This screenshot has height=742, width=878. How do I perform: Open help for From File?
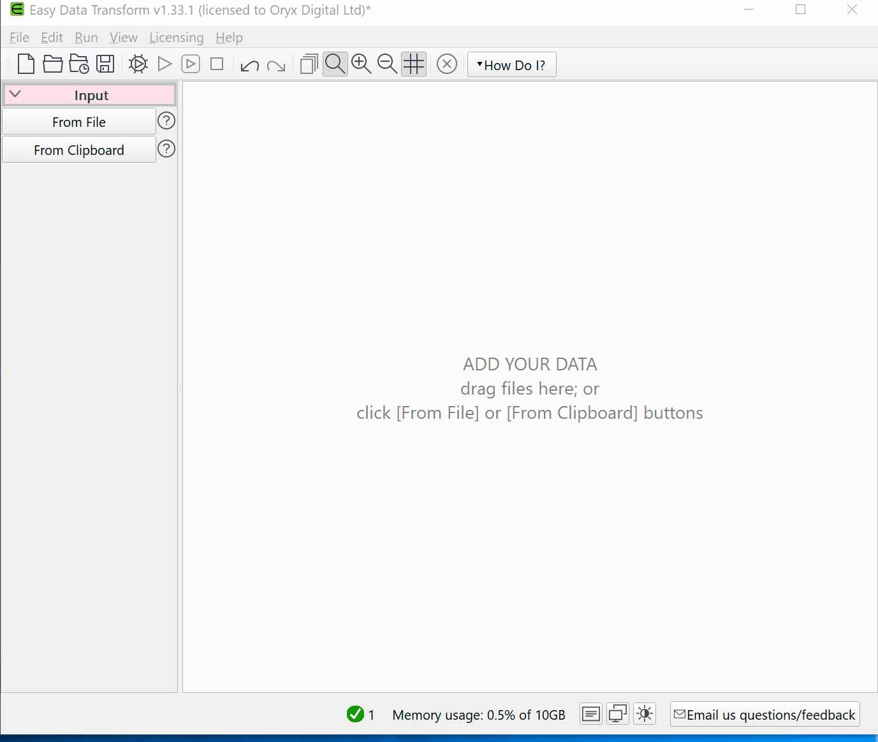(x=166, y=120)
